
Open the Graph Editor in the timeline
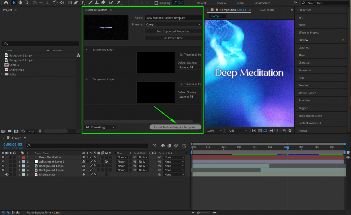(184, 145)
